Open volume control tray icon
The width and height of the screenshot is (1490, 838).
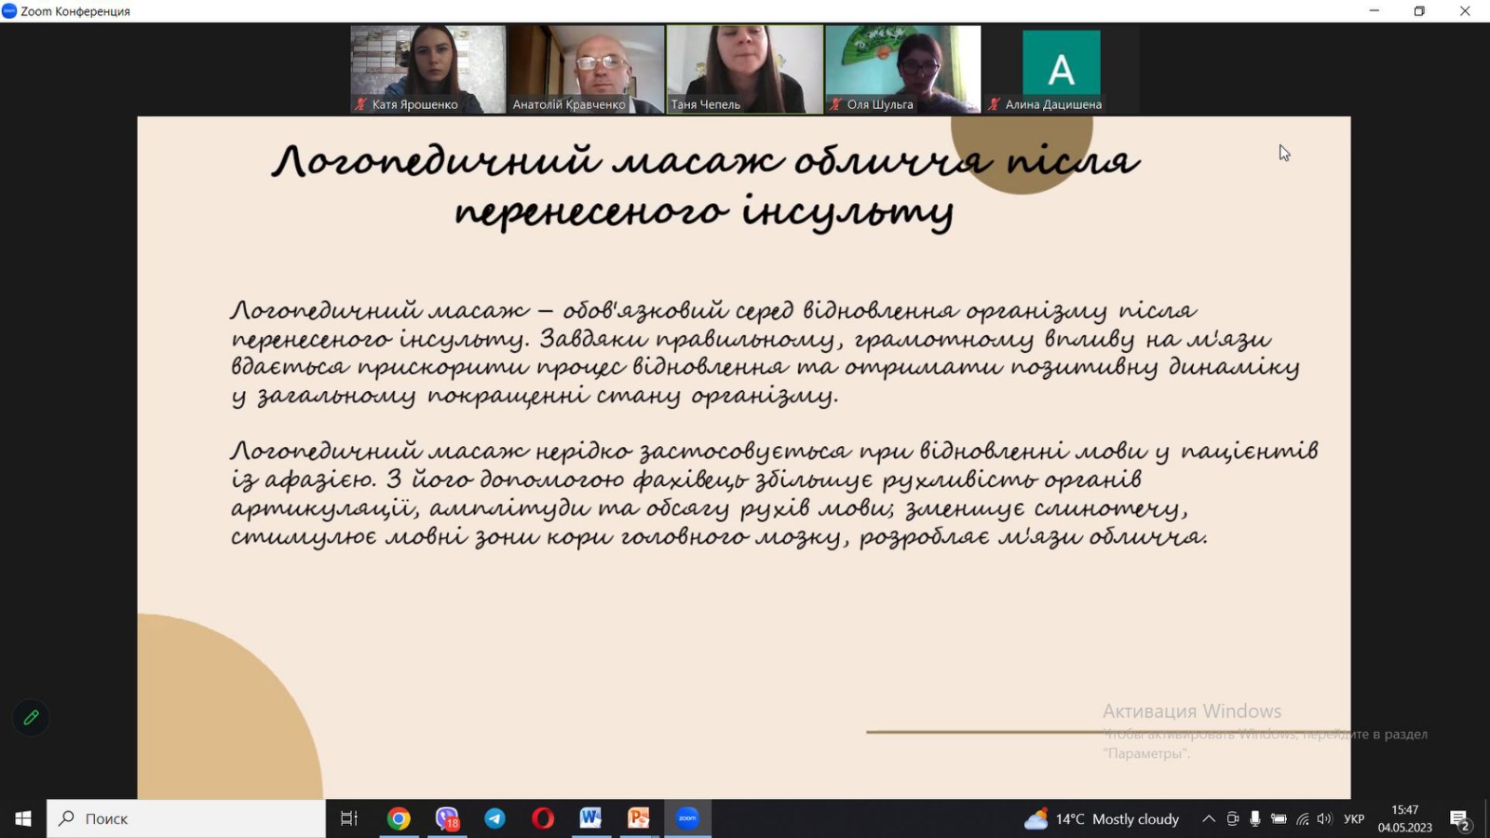[x=1324, y=818]
